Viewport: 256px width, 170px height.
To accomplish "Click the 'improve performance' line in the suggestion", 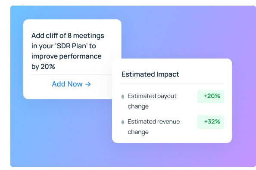I will click(66, 56).
